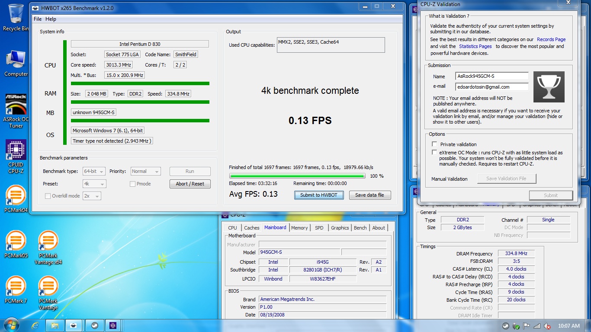The width and height of the screenshot is (591, 332).
Task: Click the power plug tray icon
Action: pos(516,326)
